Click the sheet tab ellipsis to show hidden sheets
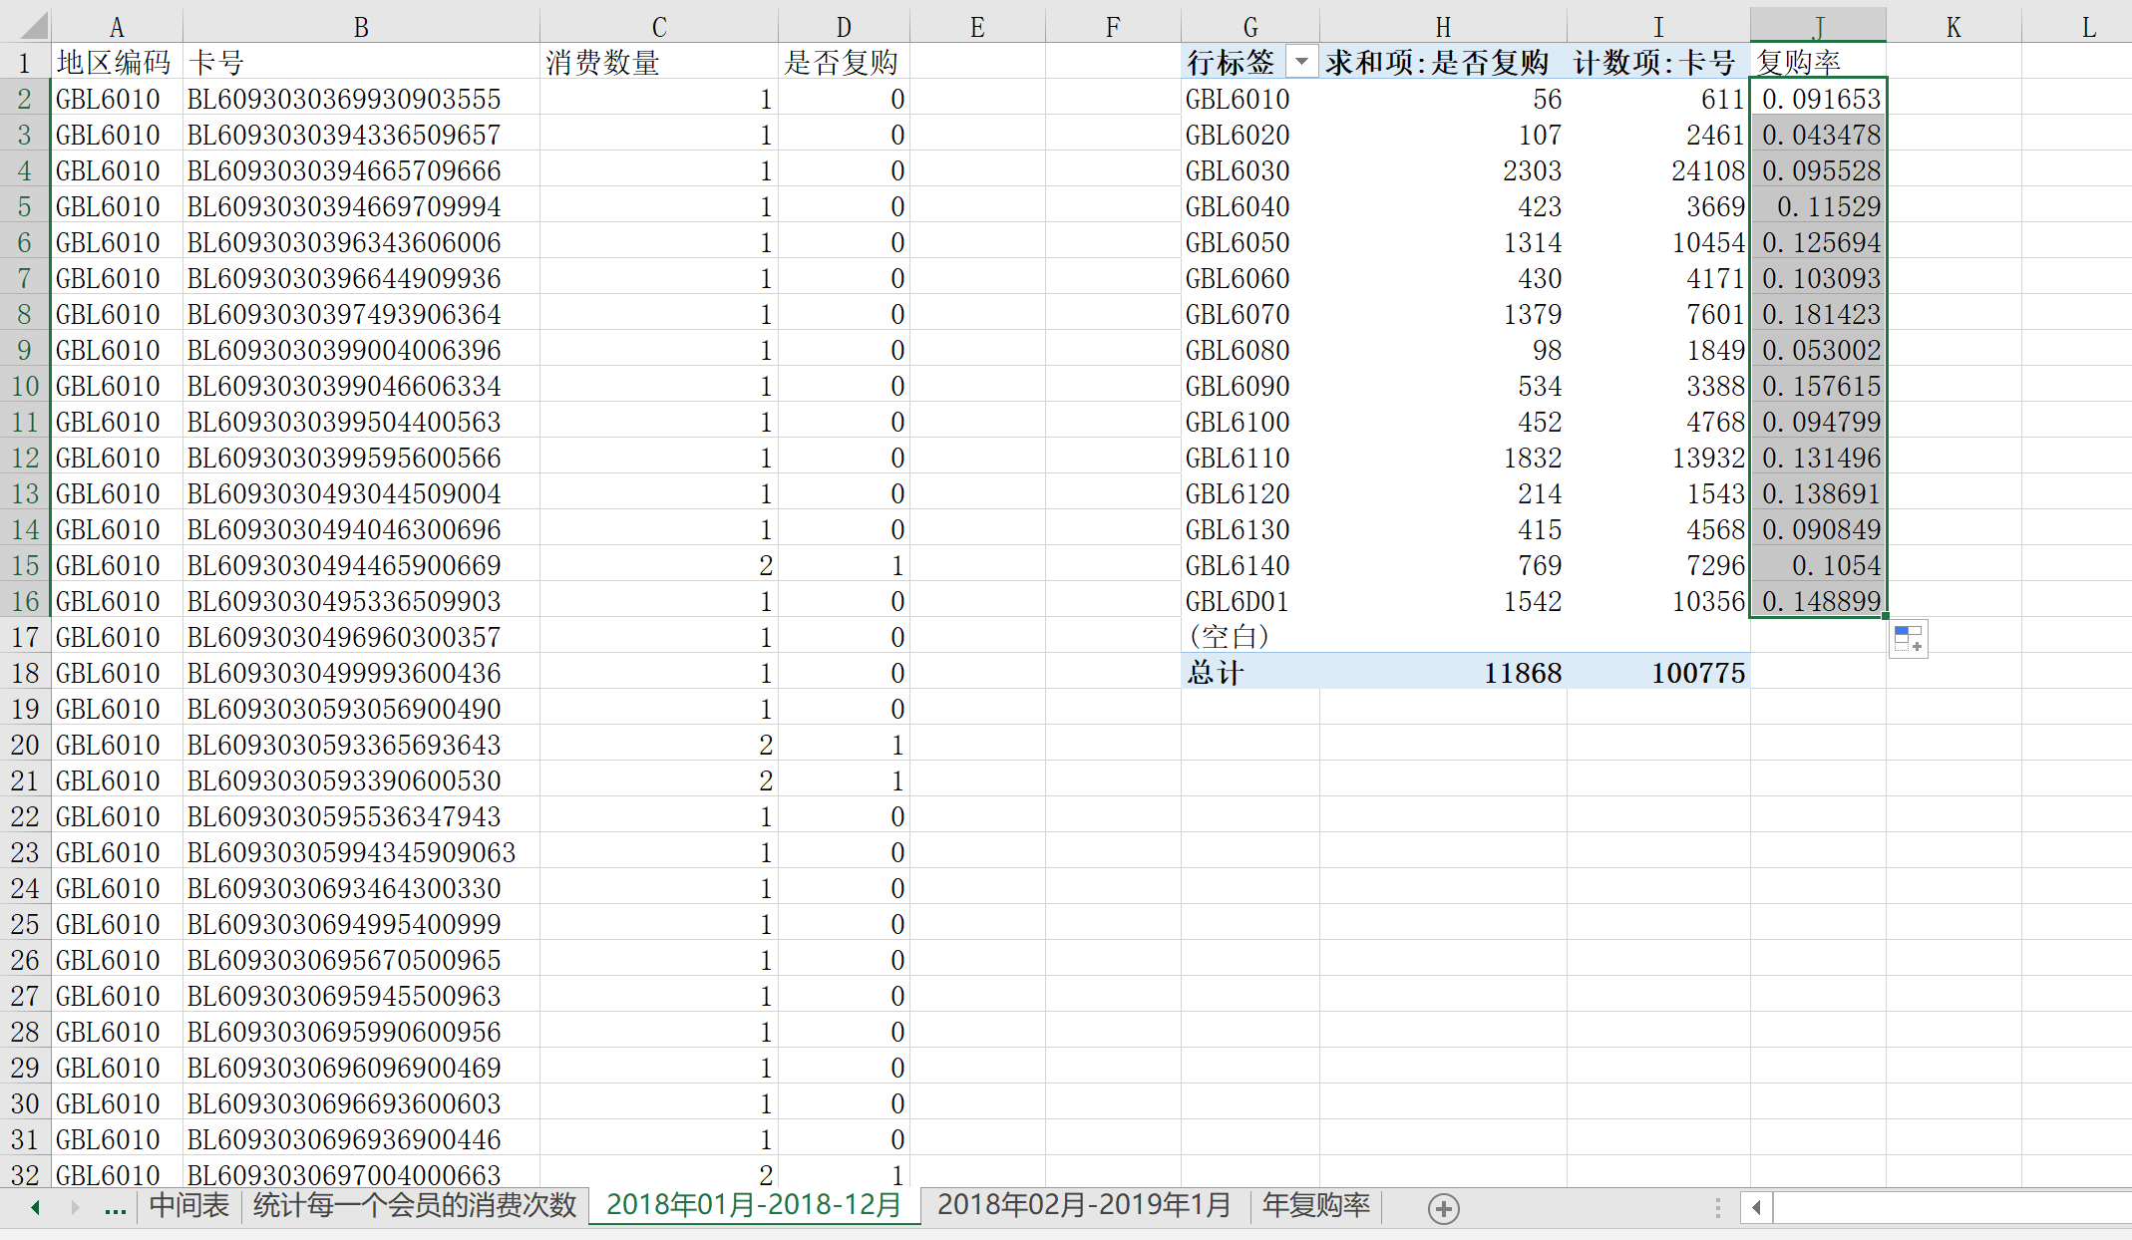 pos(115,1208)
